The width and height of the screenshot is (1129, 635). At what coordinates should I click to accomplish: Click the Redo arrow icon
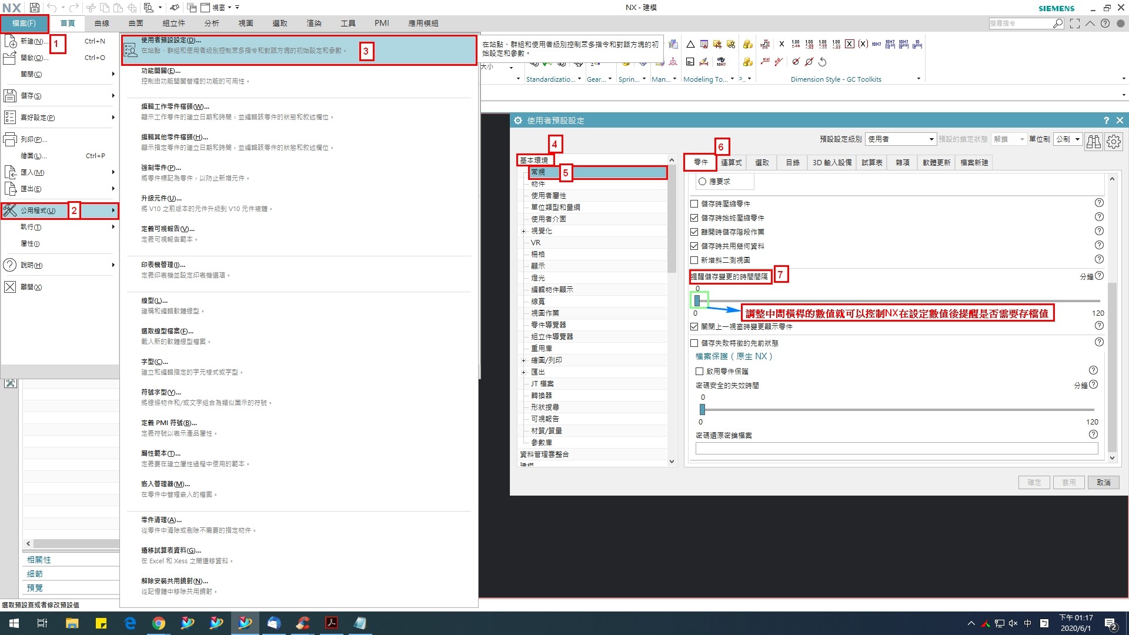(74, 8)
